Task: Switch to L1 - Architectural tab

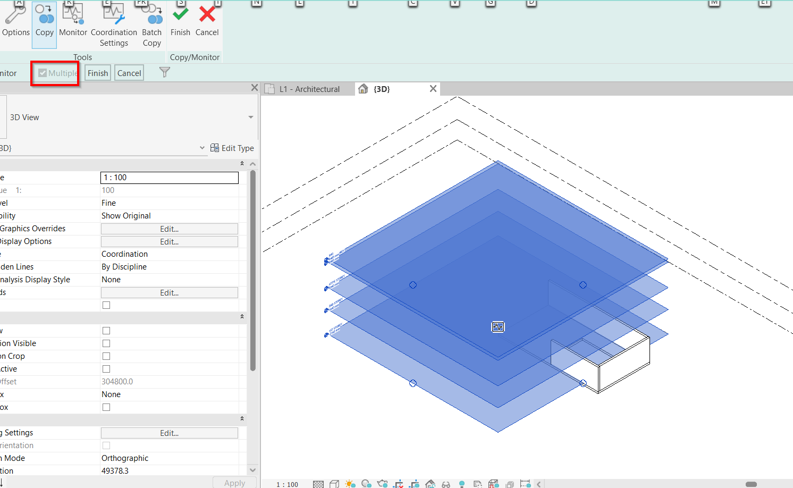Action: 310,89
